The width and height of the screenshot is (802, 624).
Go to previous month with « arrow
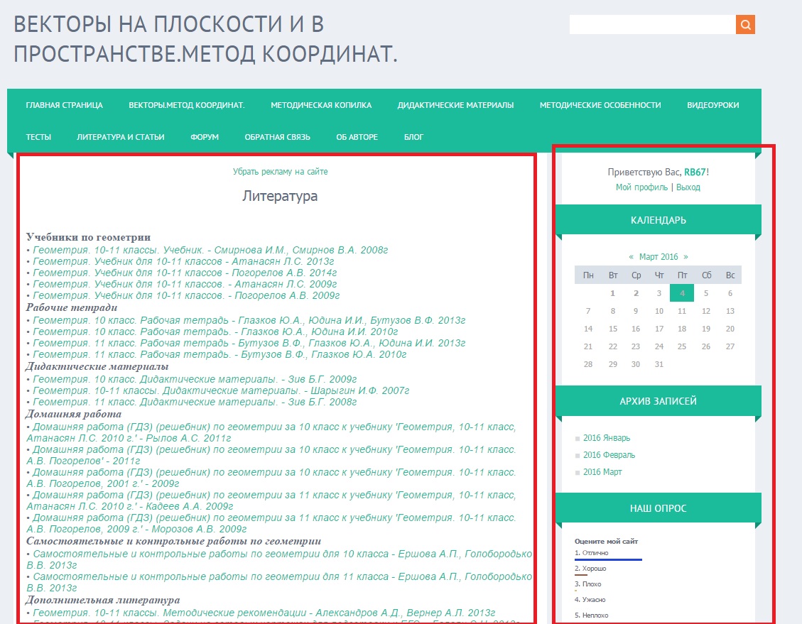pyautogui.click(x=632, y=256)
